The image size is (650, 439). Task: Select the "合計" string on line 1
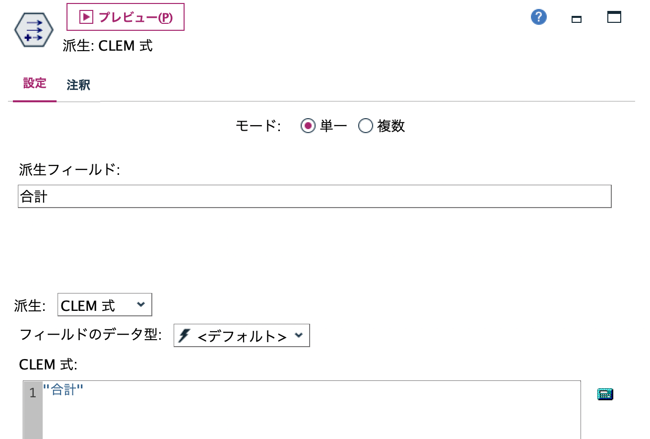pos(62,390)
